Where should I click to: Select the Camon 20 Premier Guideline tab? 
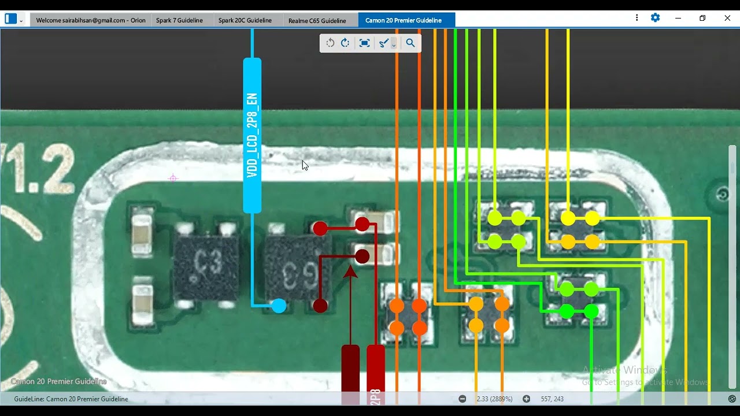click(406, 20)
